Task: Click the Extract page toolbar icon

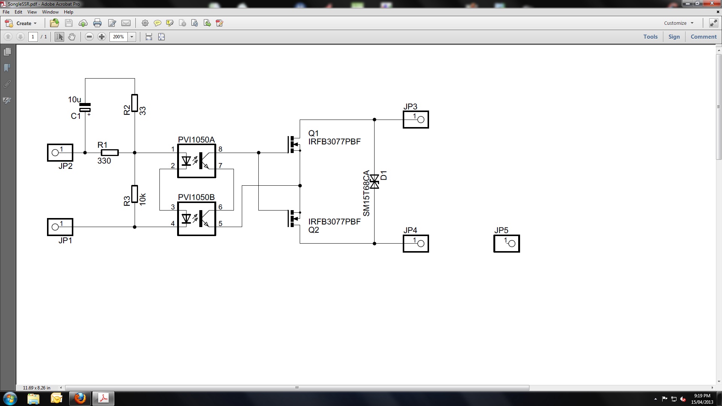Action: point(207,23)
